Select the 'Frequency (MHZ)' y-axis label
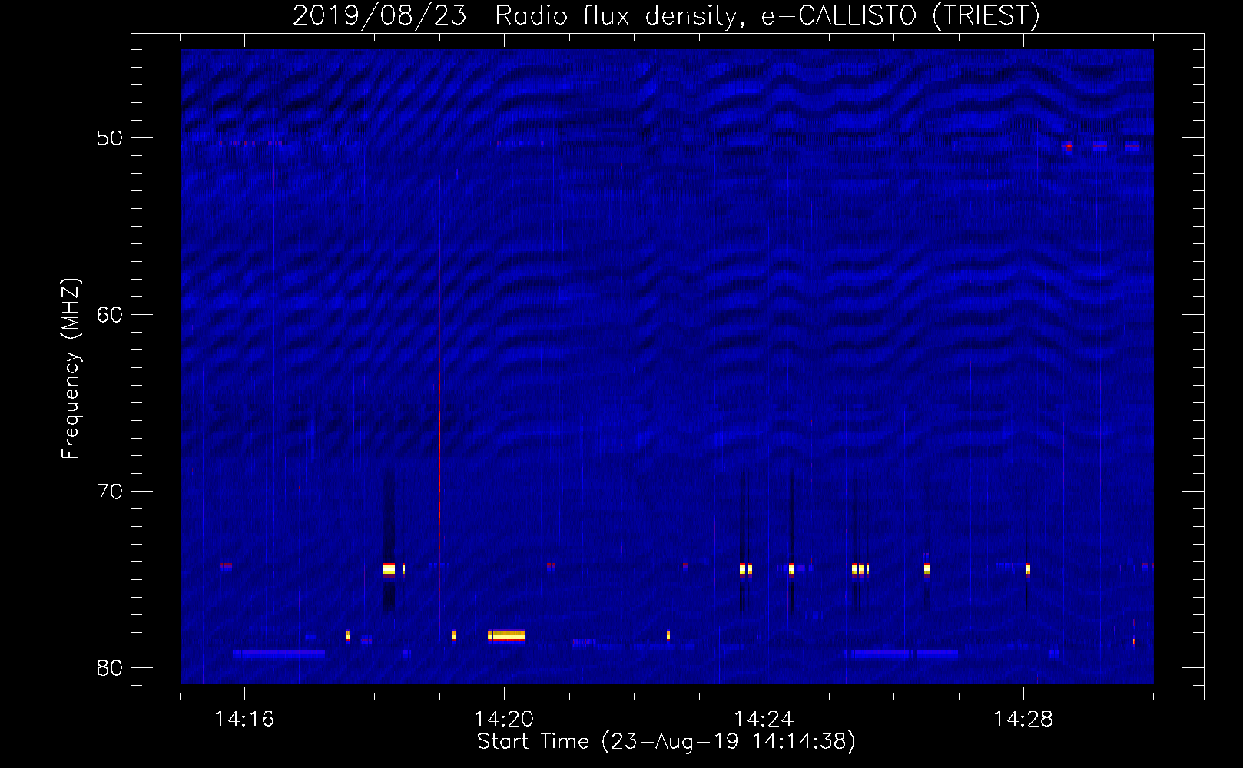Screen dimensions: 1243x768 pos(71,369)
